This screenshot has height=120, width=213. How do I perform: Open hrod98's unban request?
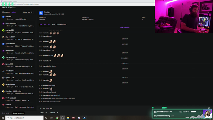point(18,106)
